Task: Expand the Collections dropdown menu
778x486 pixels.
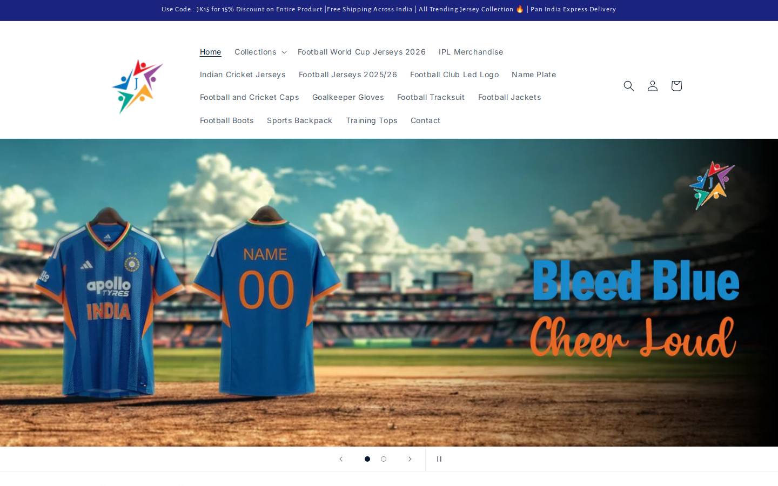Action: tap(260, 52)
